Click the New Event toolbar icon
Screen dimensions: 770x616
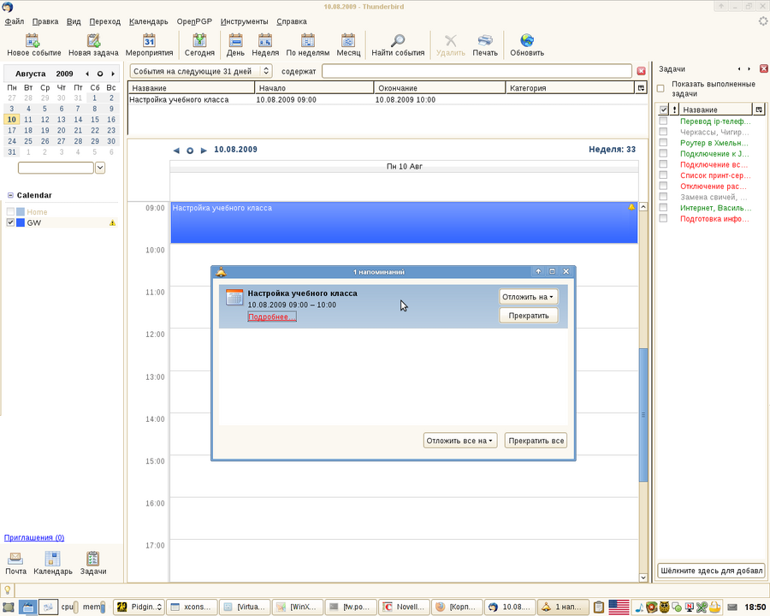coord(33,40)
